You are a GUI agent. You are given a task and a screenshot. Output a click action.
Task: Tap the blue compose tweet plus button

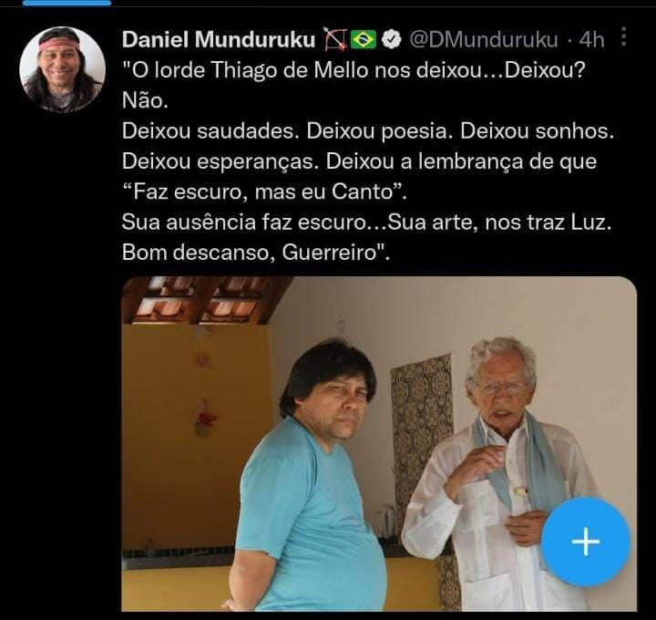point(586,542)
